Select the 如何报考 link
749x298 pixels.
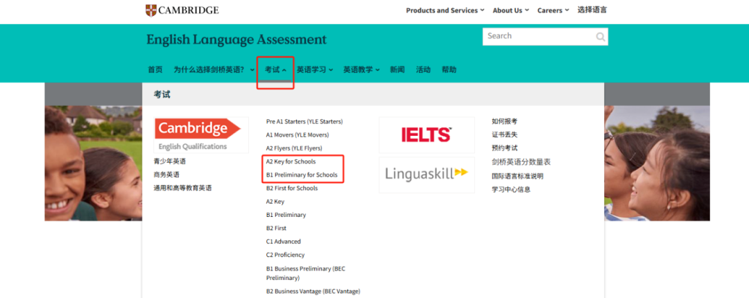pos(504,121)
